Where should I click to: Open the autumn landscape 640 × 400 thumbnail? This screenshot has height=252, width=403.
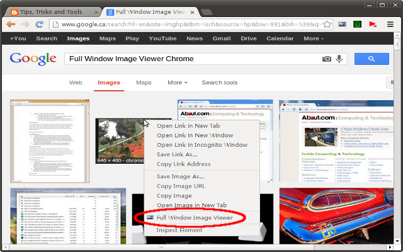(120, 141)
